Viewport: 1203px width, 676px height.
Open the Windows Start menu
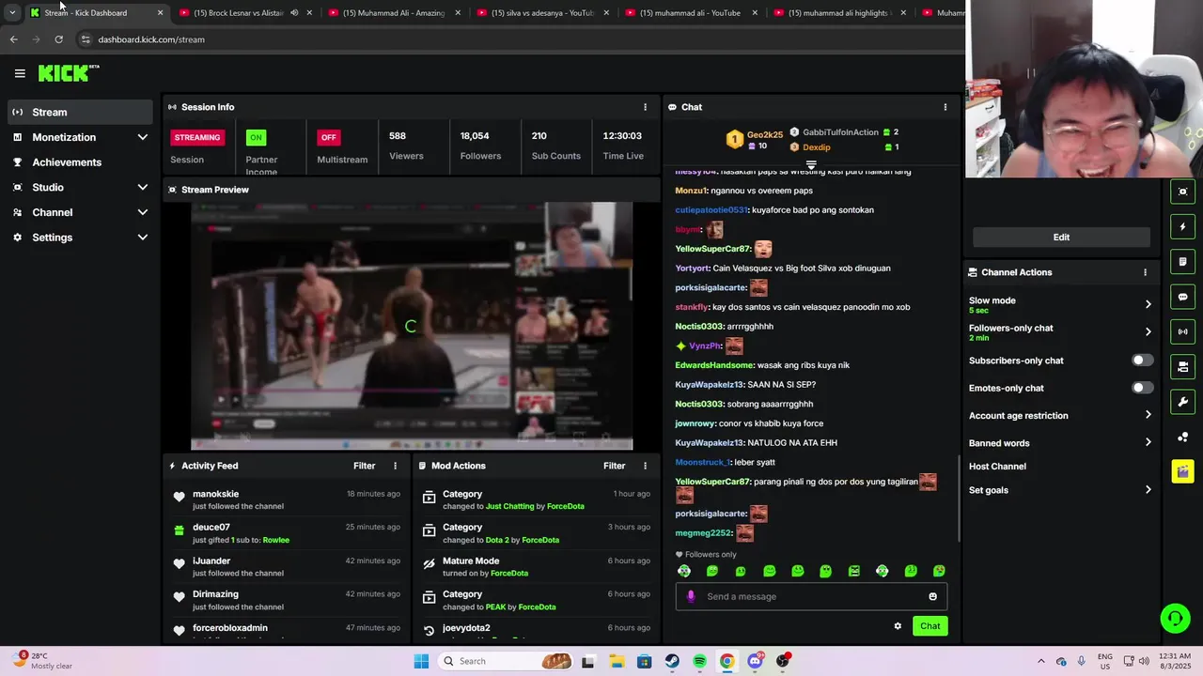(x=421, y=661)
